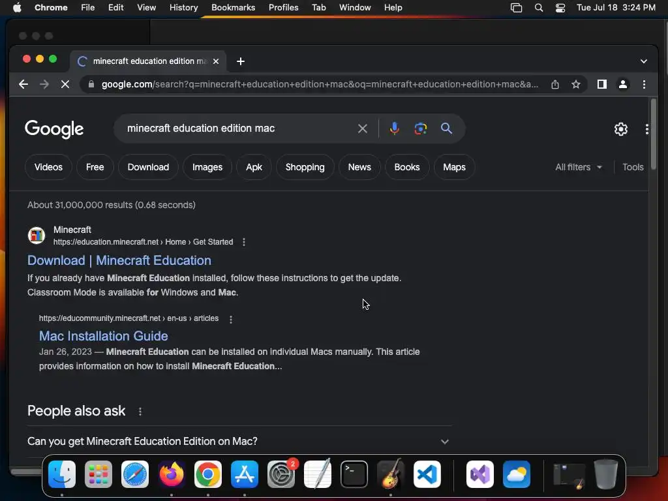The height and width of the screenshot is (501, 668).
Task: Open the share page icon in address bar
Action: pyautogui.click(x=554, y=84)
